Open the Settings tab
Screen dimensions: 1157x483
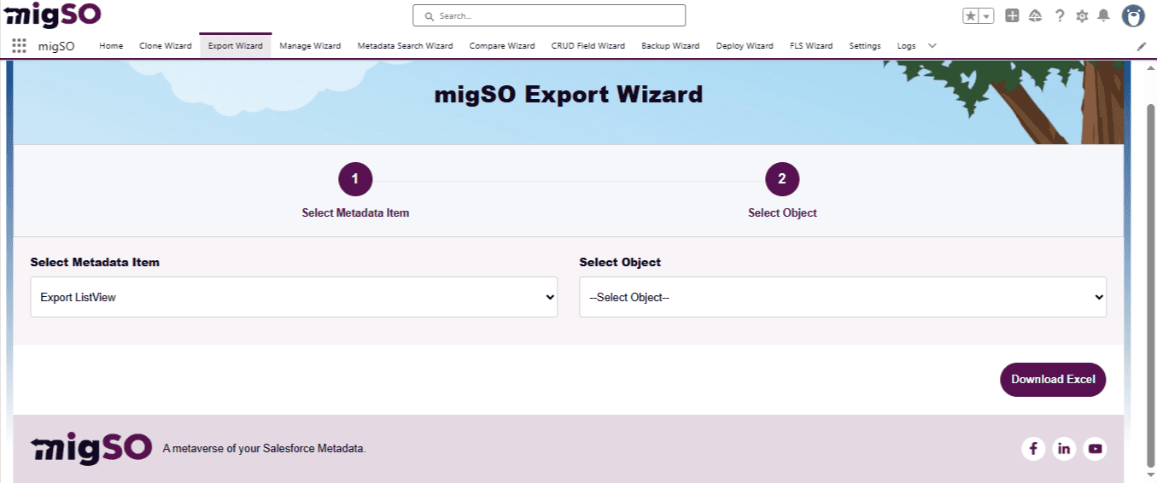pos(865,46)
